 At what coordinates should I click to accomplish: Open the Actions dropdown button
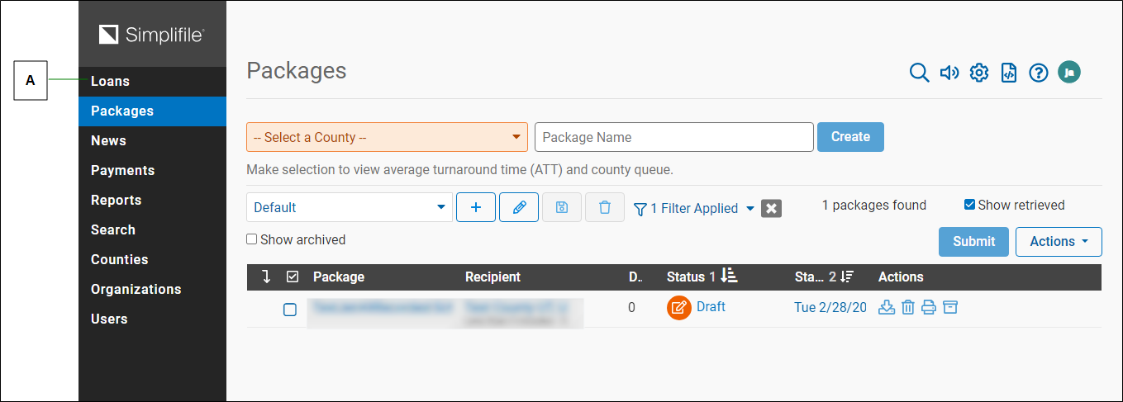pyautogui.click(x=1059, y=241)
